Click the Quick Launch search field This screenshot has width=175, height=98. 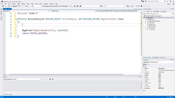(156, 1)
